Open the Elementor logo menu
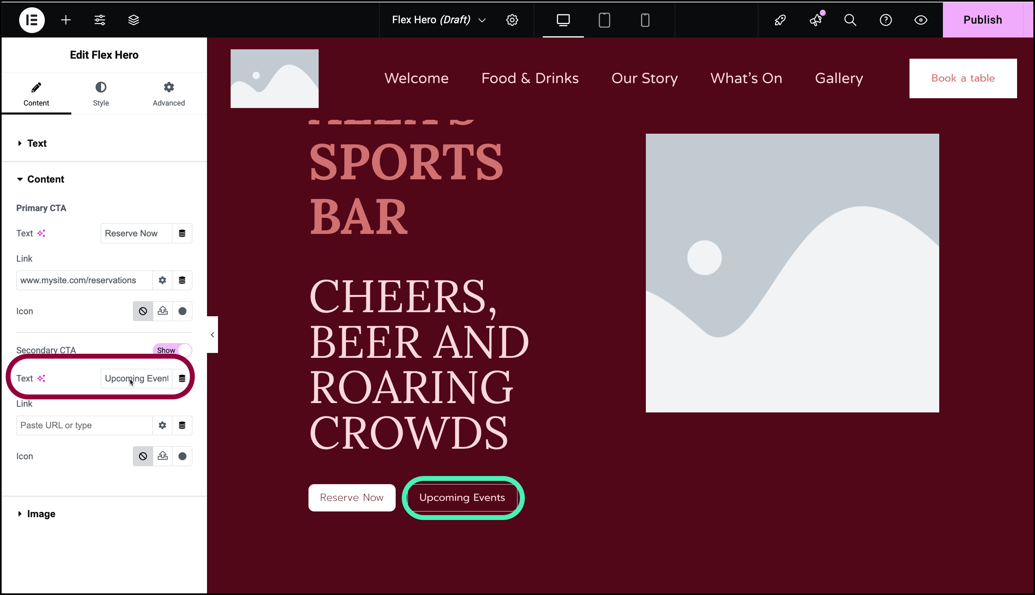The image size is (1035, 595). point(32,20)
